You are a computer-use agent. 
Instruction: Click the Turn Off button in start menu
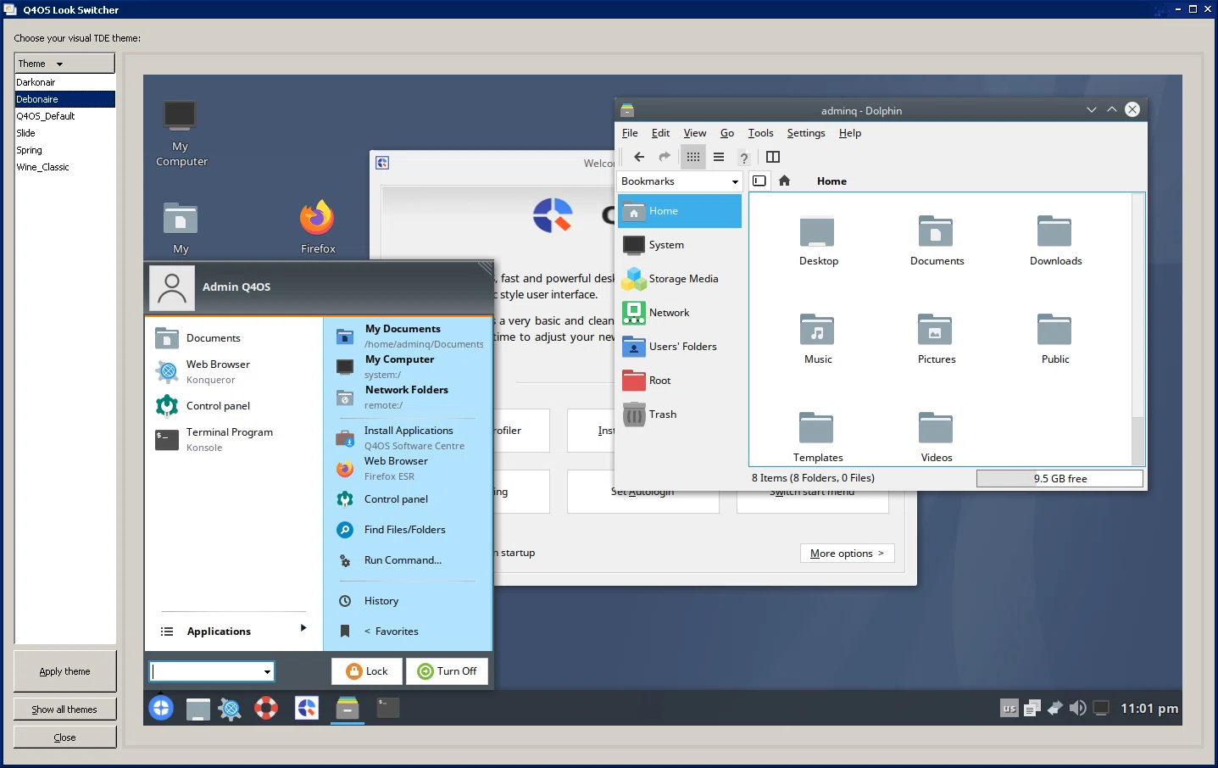(x=447, y=671)
